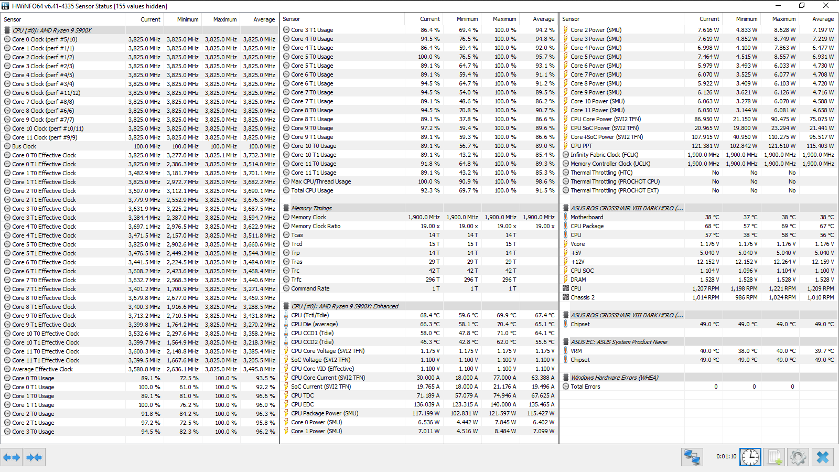Click the chip icon beside Memory Timings
Image resolution: width=839 pixels, height=472 pixels.
pyautogui.click(x=286, y=208)
